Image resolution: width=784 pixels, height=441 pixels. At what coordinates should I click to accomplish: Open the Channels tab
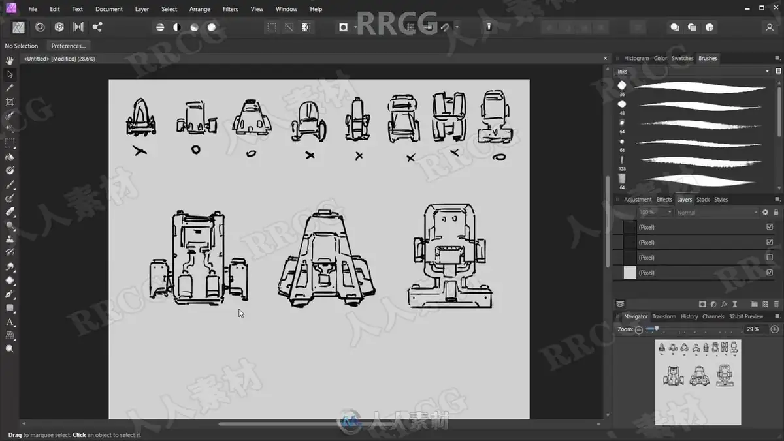click(x=713, y=316)
